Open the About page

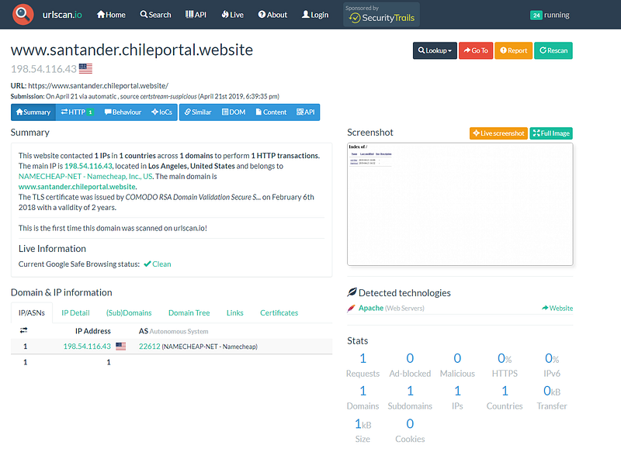[272, 15]
